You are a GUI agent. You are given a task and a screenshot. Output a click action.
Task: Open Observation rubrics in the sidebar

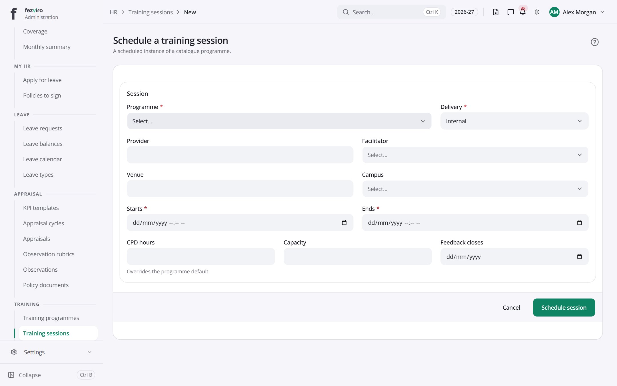pyautogui.click(x=49, y=254)
